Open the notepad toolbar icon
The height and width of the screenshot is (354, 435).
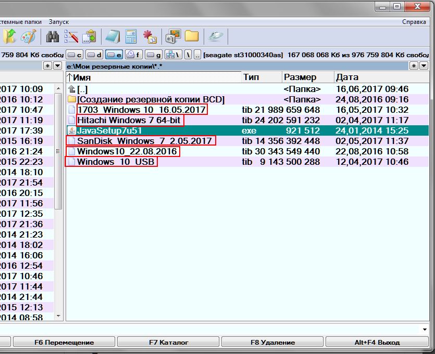coord(113,36)
